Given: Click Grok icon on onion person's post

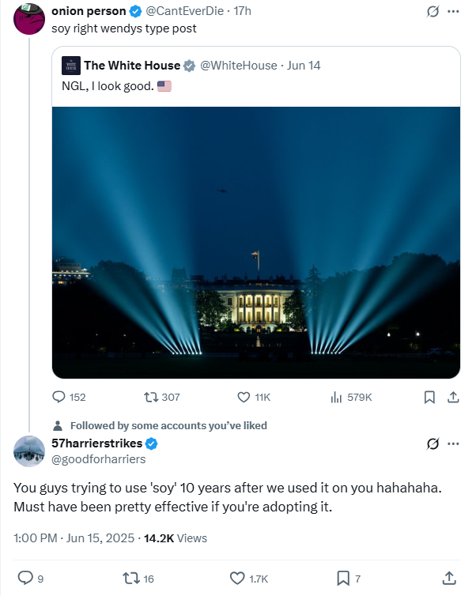Looking at the screenshot, I should pyautogui.click(x=432, y=11).
